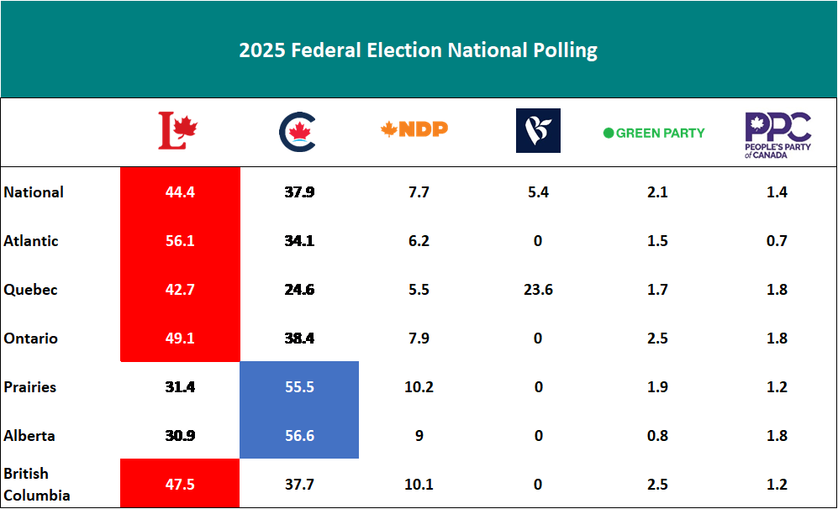The height and width of the screenshot is (509, 838).
Task: Select the British Columbia row label
Action: coord(37,484)
